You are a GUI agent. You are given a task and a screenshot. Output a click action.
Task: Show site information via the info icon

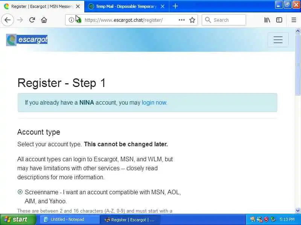pyautogui.click(x=71, y=20)
